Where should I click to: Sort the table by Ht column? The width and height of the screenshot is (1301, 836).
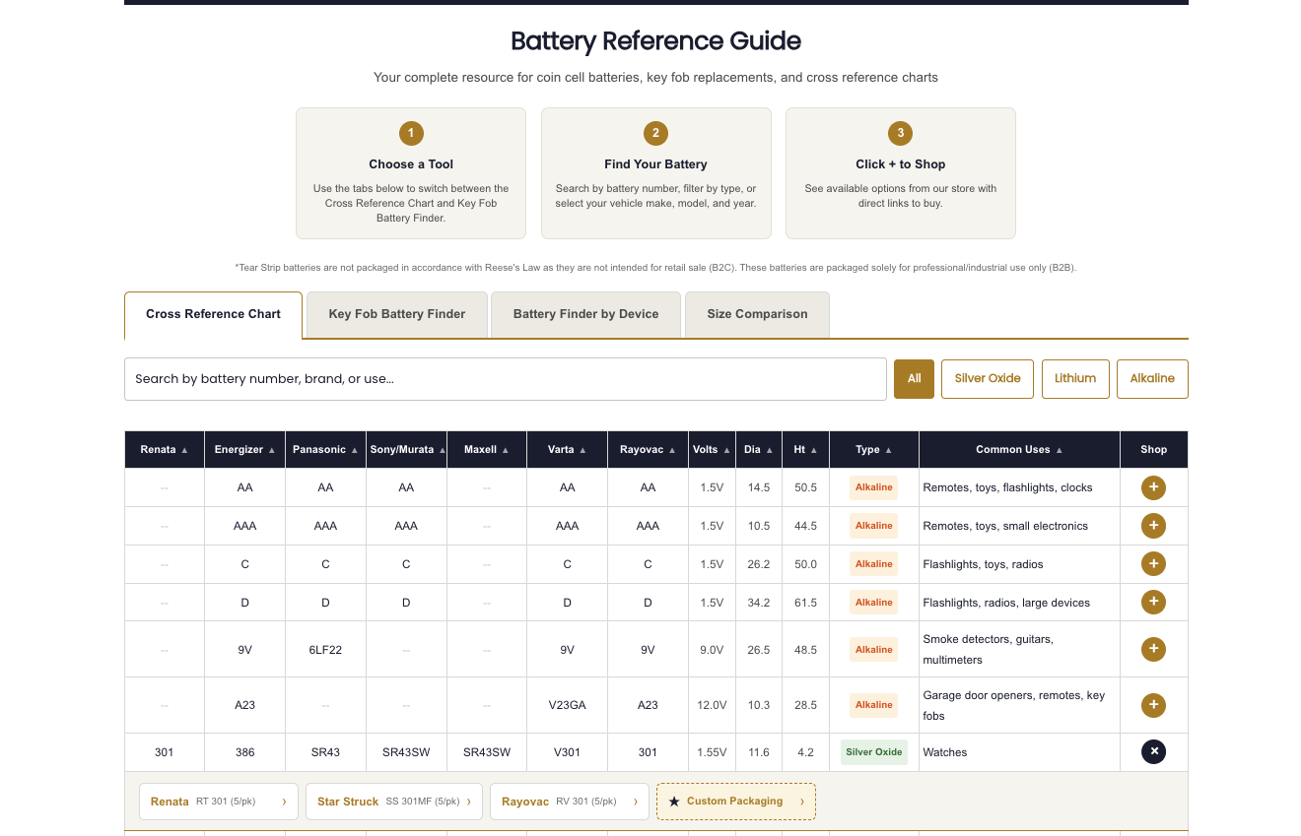tap(805, 449)
